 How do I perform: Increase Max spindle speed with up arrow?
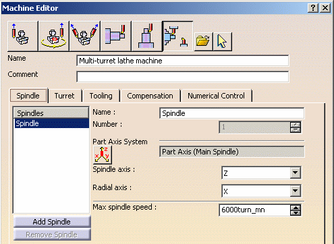coord(296,208)
